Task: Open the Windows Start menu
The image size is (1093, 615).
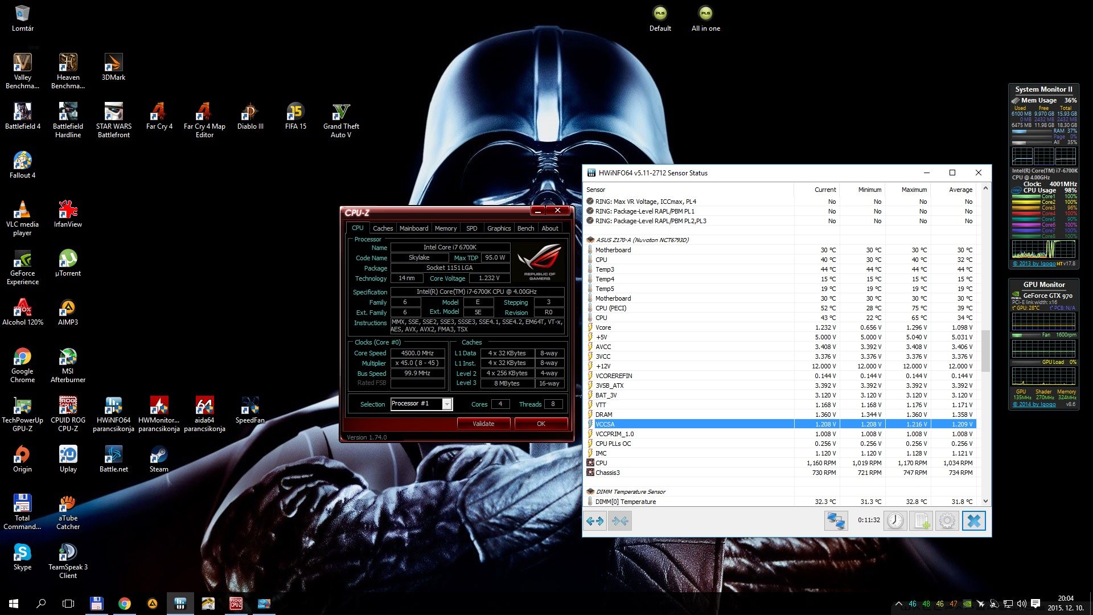Action: [14, 604]
